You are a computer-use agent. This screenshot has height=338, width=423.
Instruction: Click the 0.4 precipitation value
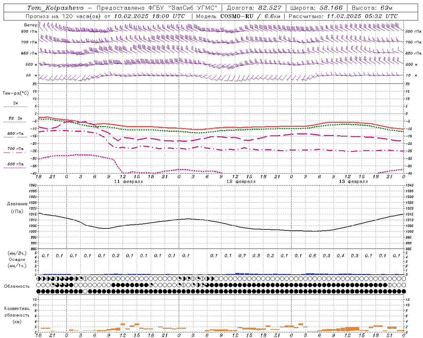point(340,255)
